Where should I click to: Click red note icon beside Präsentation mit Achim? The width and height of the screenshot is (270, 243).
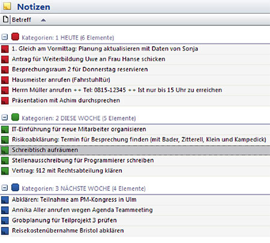point(5,101)
